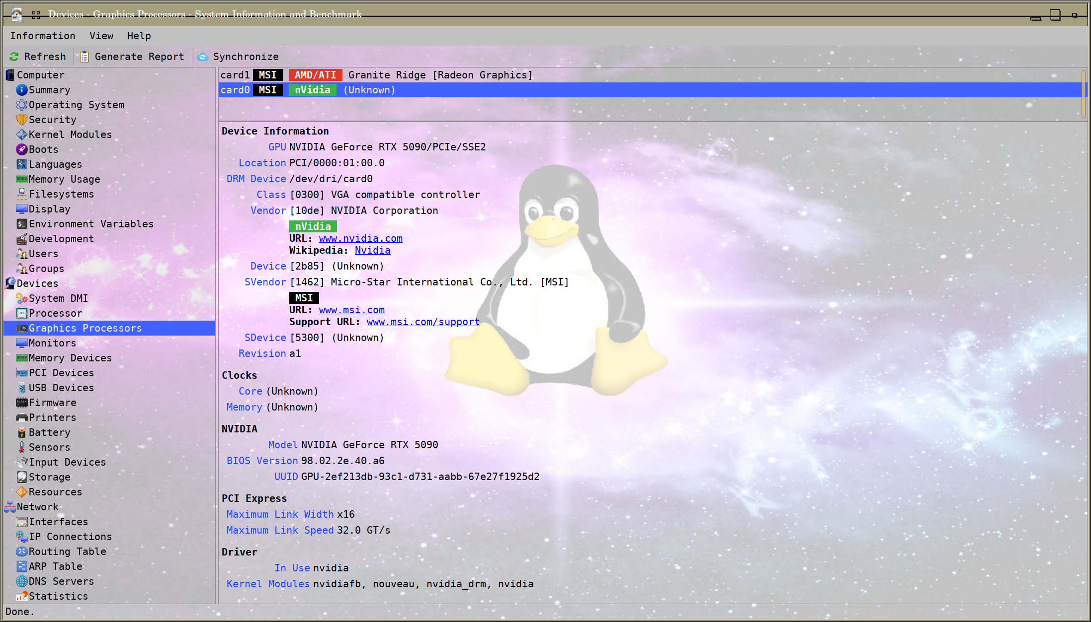
Task: Select the Battery icon
Action: (22, 432)
